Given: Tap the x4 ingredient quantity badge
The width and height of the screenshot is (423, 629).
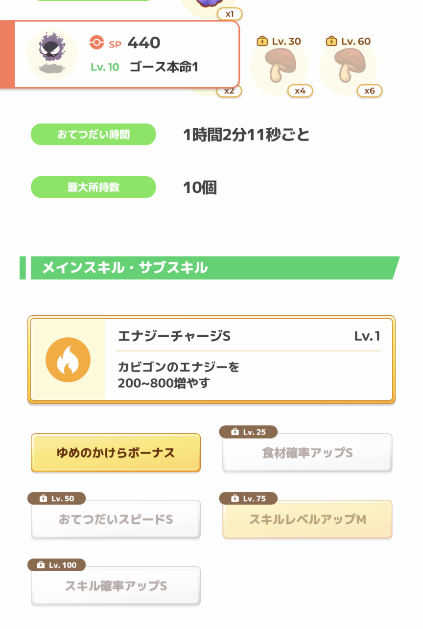Looking at the screenshot, I should (x=300, y=91).
